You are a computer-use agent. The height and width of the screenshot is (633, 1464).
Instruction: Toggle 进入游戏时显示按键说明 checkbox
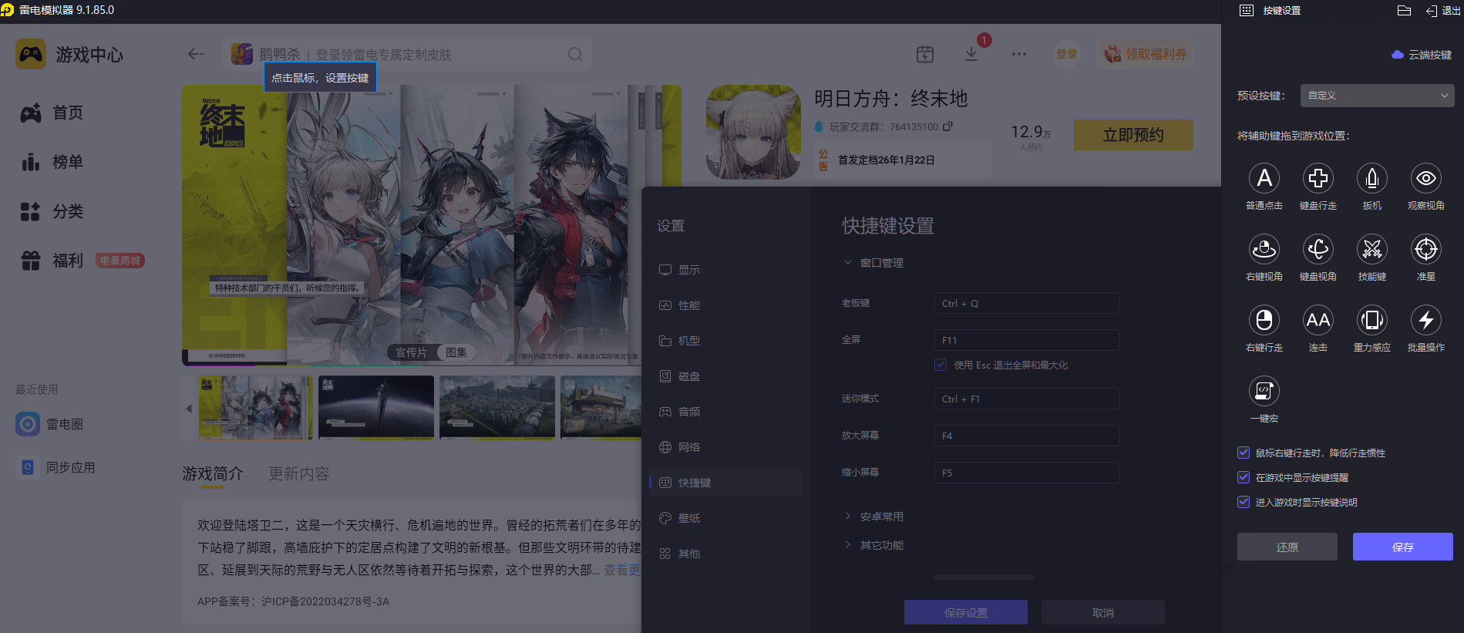click(x=1244, y=502)
